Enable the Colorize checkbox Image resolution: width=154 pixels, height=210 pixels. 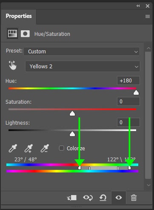pos(62,148)
